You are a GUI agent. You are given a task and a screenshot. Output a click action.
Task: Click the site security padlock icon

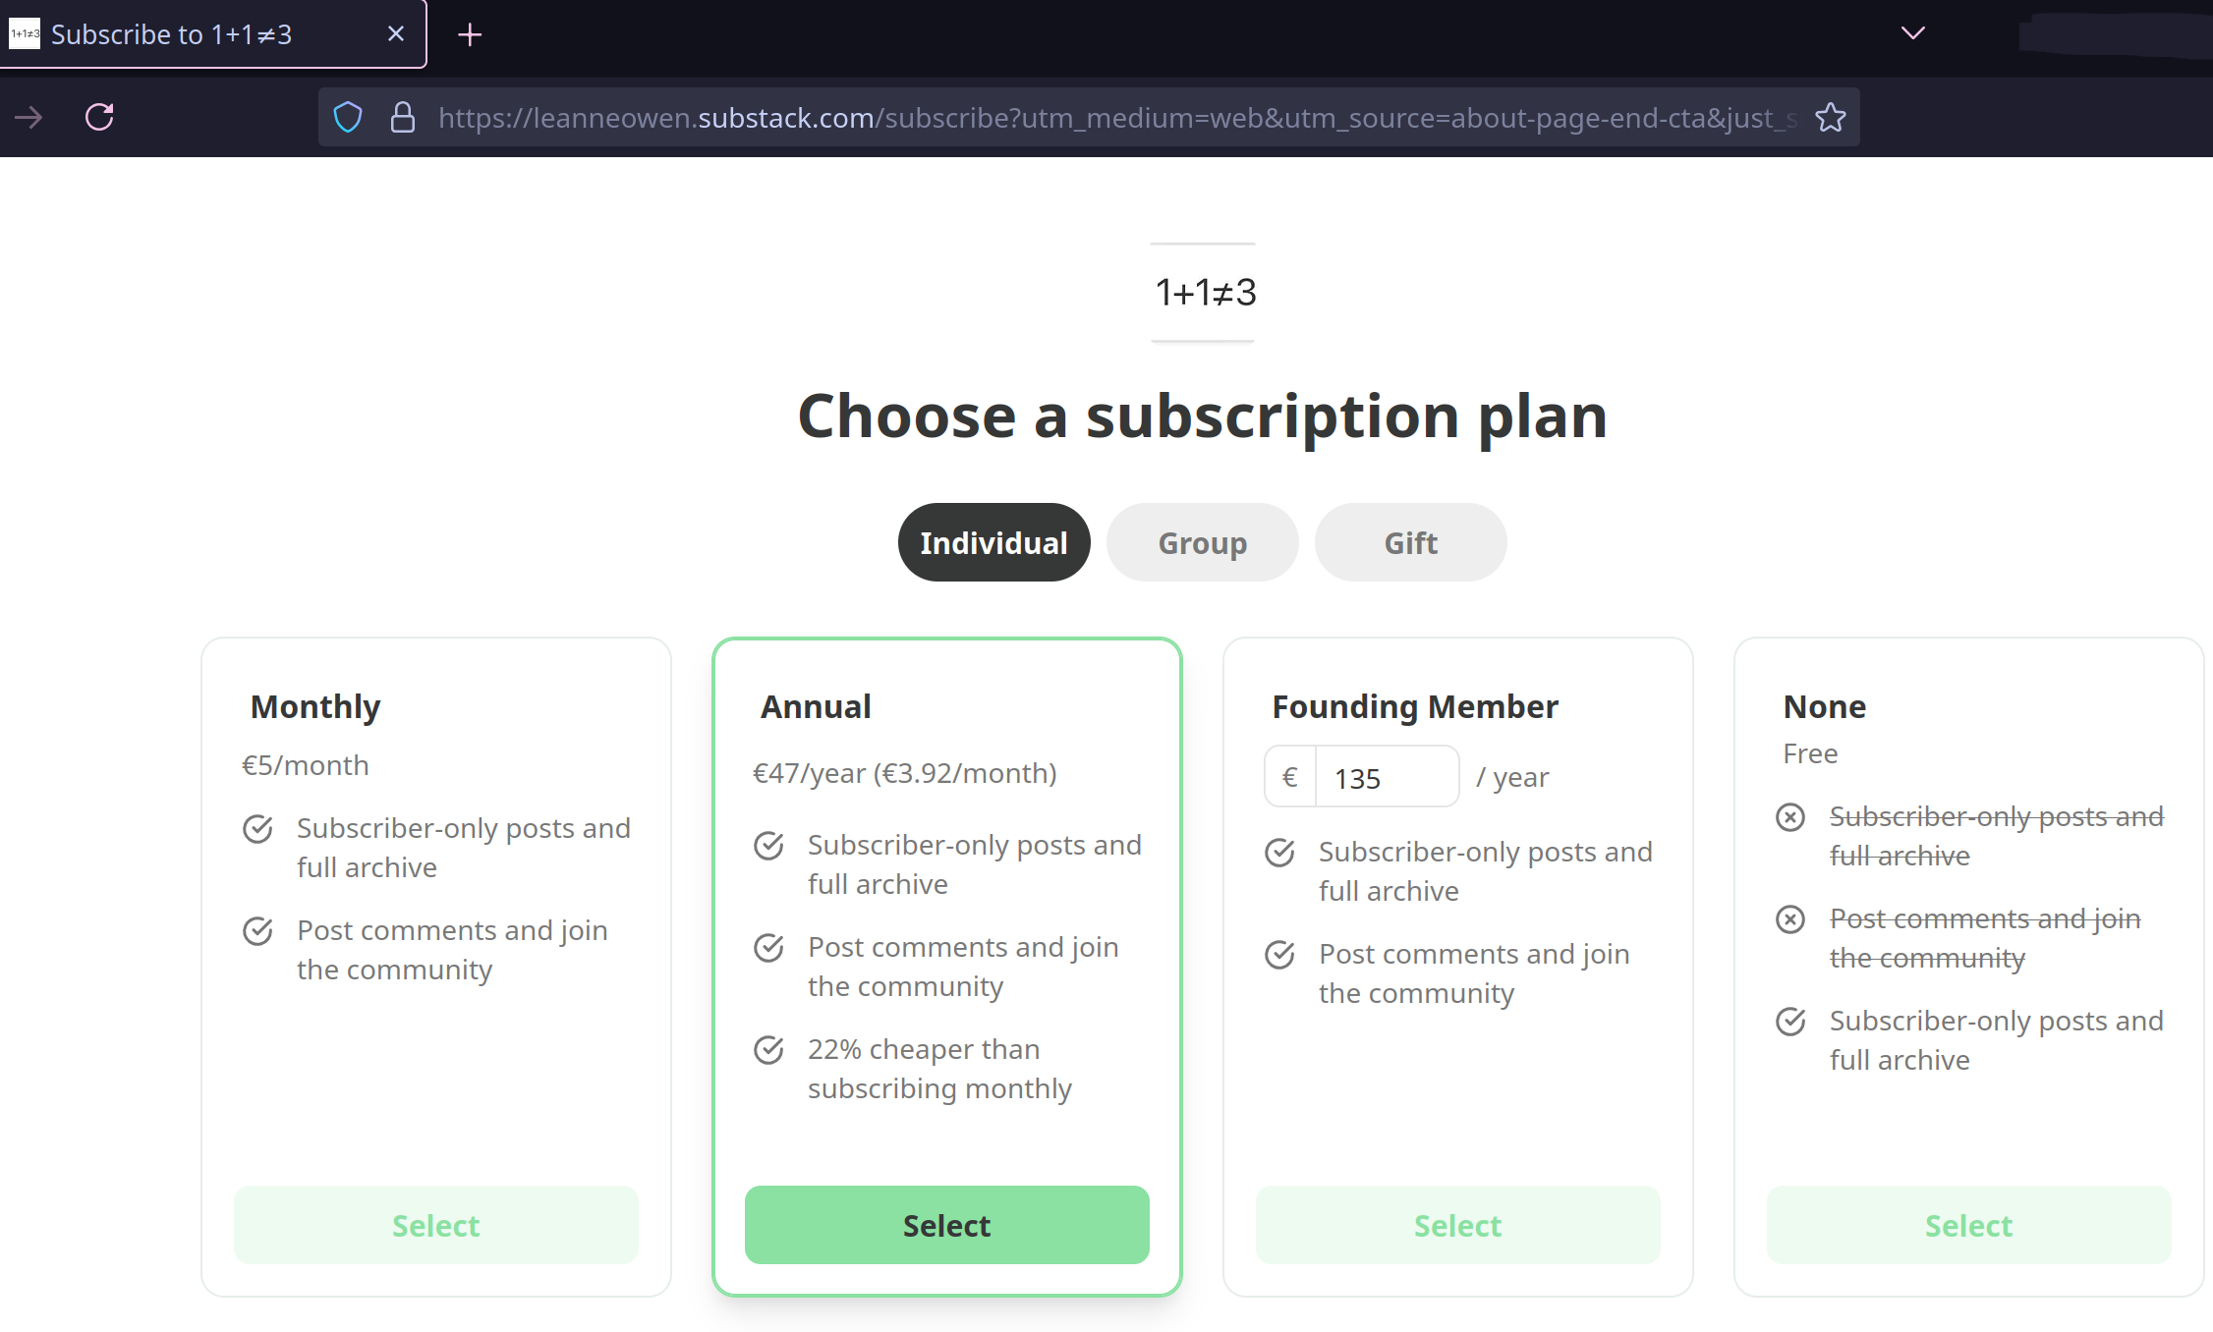pyautogui.click(x=403, y=118)
